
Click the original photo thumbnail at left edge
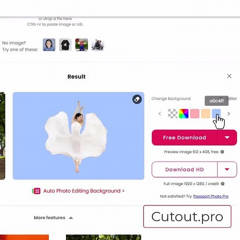2,136
